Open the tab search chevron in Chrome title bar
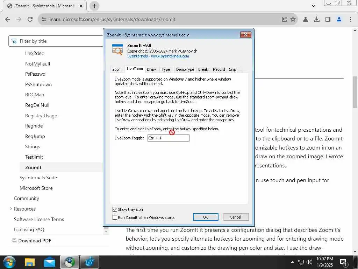The width and height of the screenshot is (358, 269). coord(314,6)
